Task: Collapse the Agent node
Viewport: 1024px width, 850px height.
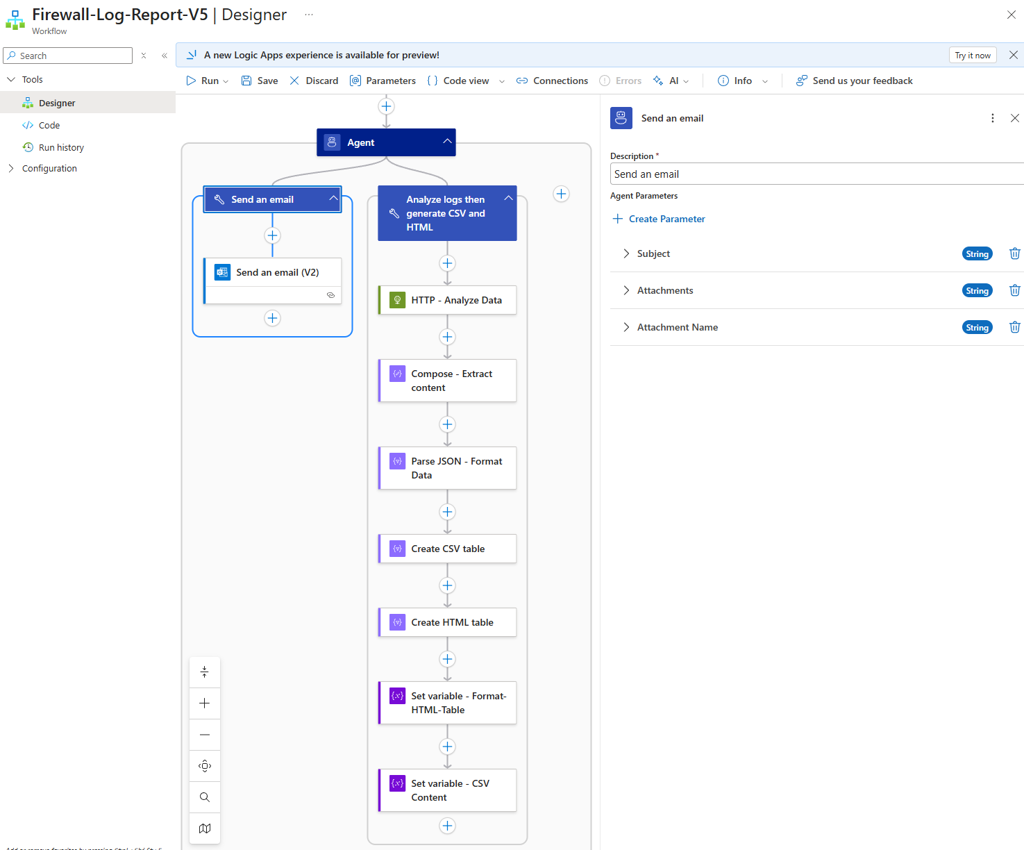Action: click(447, 142)
